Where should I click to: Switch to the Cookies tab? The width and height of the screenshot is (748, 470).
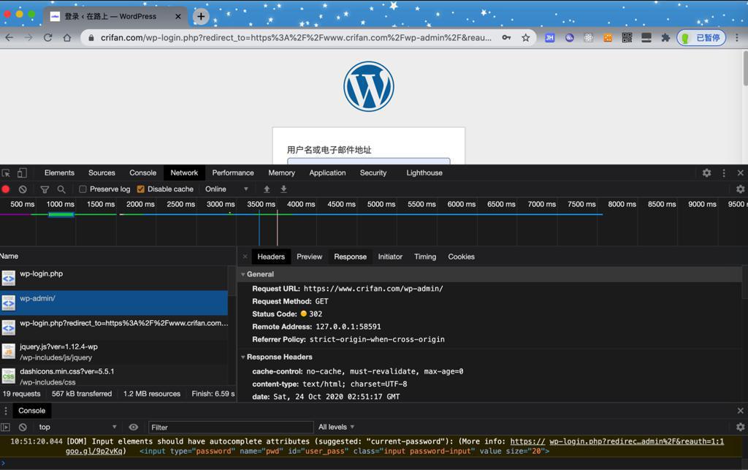click(462, 257)
